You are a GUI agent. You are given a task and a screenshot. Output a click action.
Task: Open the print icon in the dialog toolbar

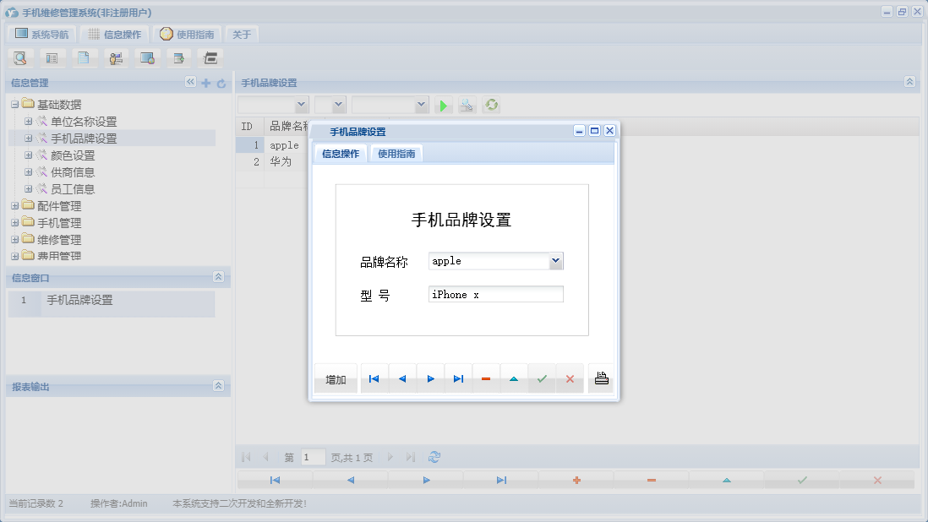(x=600, y=378)
